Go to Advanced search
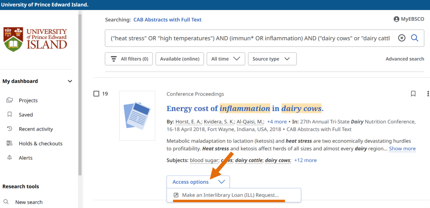430x208 pixels. coord(404,59)
